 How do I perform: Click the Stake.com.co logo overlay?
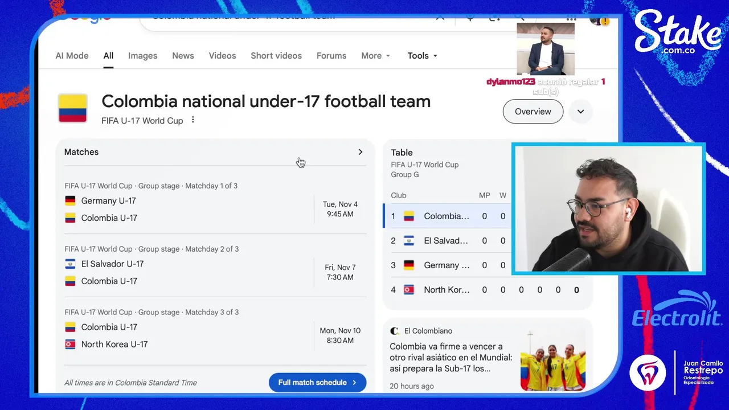pyautogui.click(x=677, y=32)
